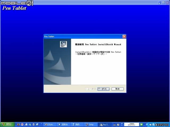Click the quick launch icon right of the red icon
Screen dimensions: 170x127
click(x=26, y=125)
